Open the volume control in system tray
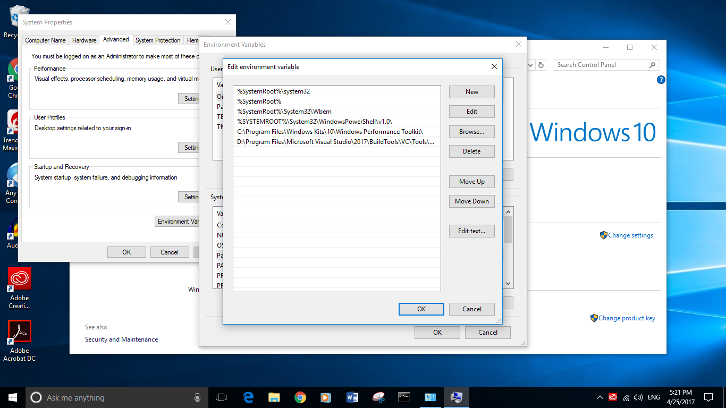726x408 pixels. pos(638,397)
